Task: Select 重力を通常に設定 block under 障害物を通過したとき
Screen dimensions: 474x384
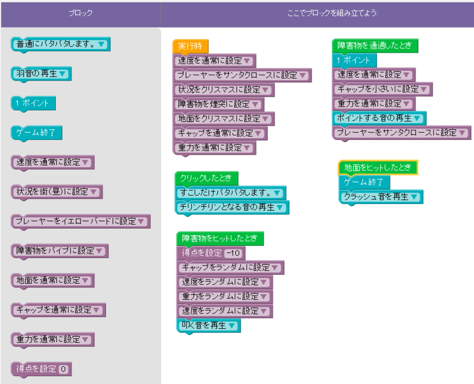Action: pos(374,104)
